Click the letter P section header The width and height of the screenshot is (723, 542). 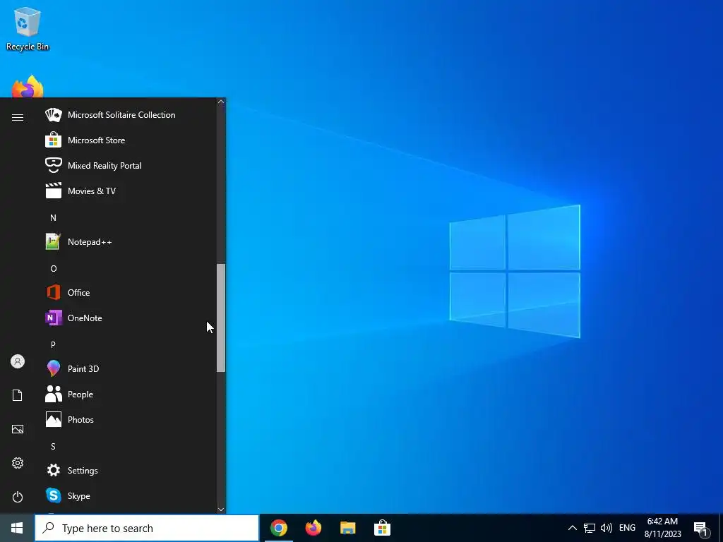coord(53,344)
